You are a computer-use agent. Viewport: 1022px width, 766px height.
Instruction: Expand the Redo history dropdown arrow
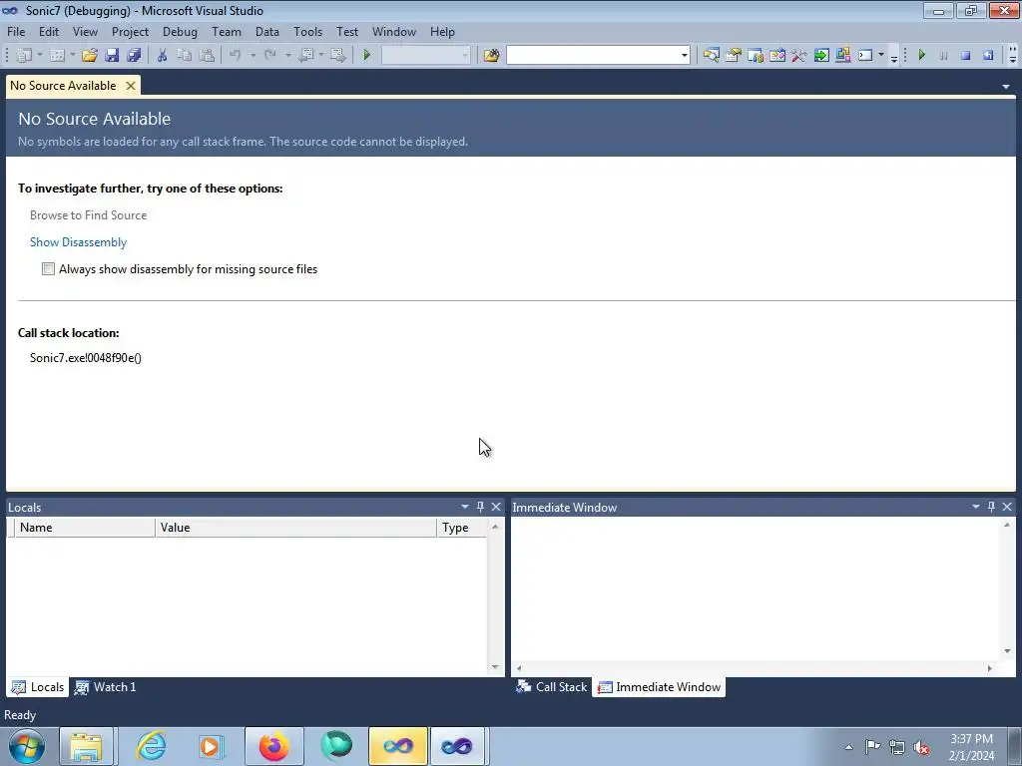(x=287, y=56)
